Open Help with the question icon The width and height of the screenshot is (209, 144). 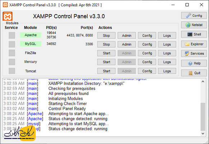194,63
